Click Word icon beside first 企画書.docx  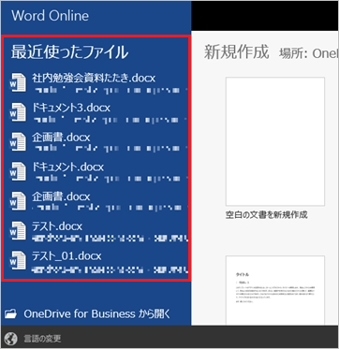[x=18, y=142]
